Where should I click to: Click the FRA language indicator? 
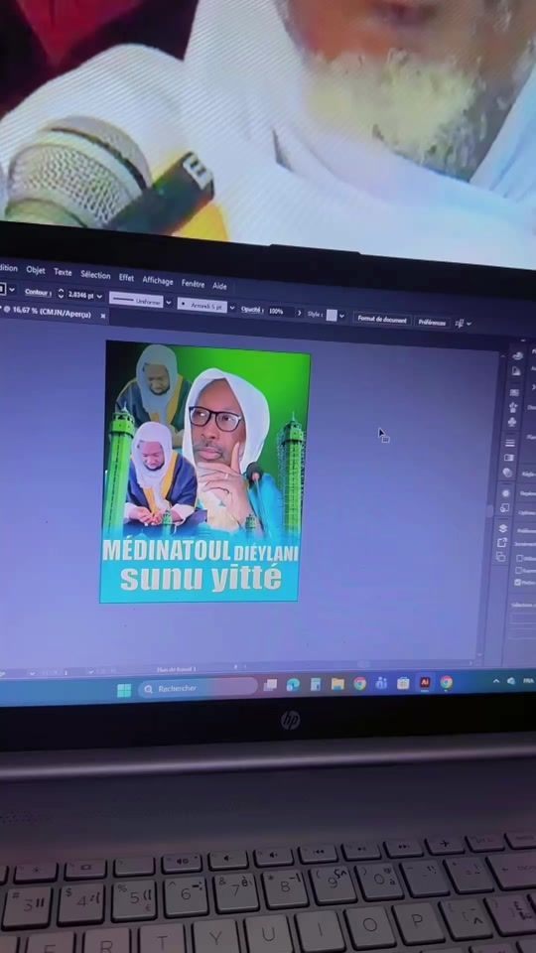tap(528, 681)
